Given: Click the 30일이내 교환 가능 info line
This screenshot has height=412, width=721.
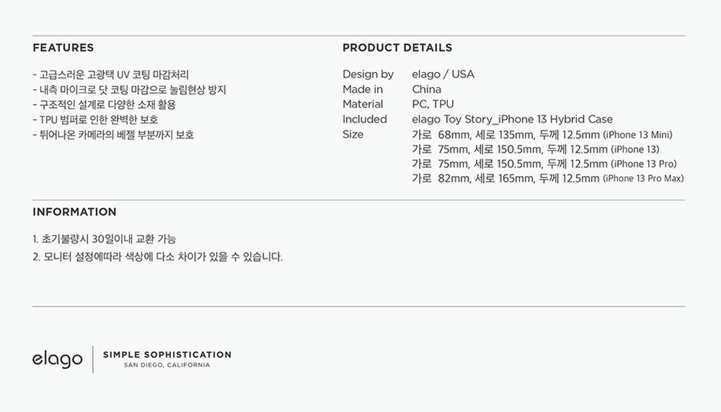Looking at the screenshot, I should (105, 240).
